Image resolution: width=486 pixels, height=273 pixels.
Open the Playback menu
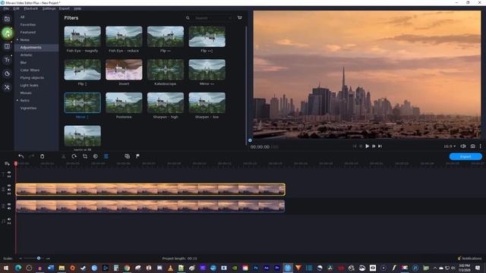click(30, 8)
